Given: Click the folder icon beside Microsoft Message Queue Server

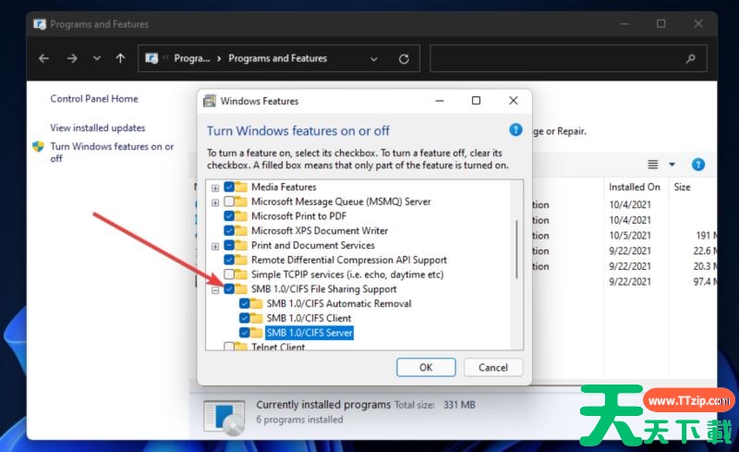Looking at the screenshot, I should 241,202.
